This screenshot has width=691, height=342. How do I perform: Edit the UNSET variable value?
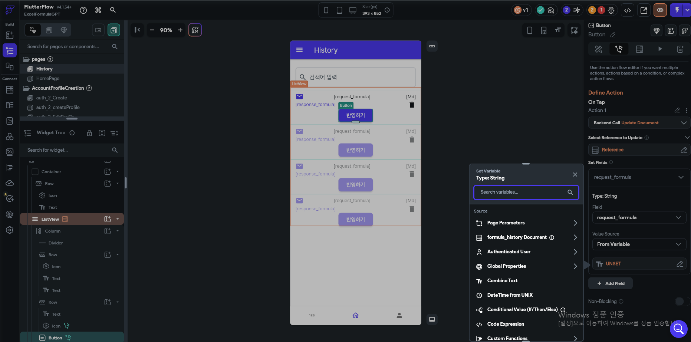coord(680,264)
